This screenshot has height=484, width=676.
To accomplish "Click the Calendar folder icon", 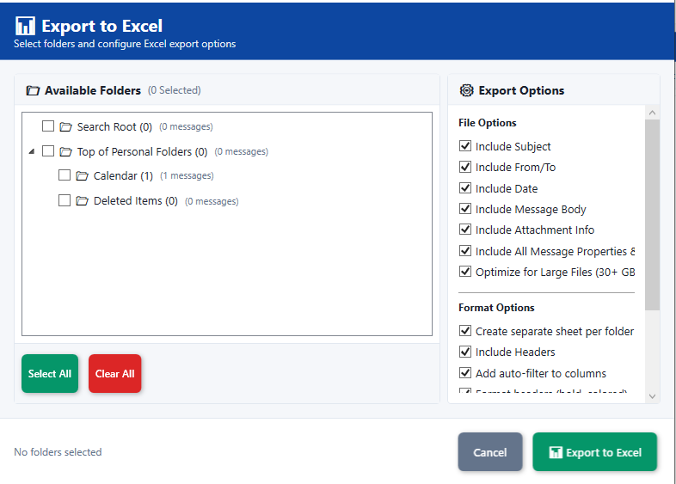I will tap(82, 176).
